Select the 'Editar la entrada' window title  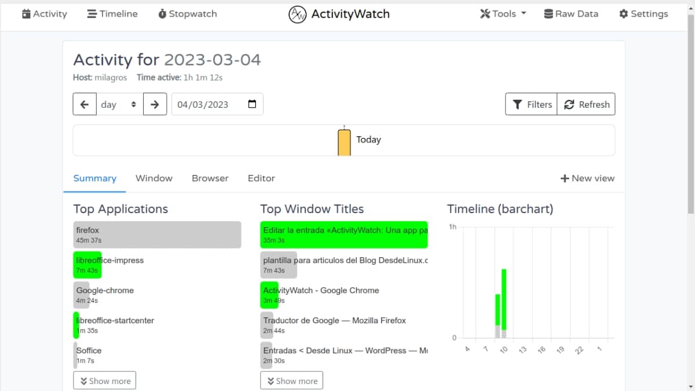344,235
